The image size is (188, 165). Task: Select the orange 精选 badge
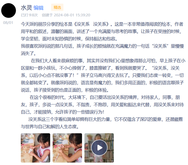(x=57, y=7)
